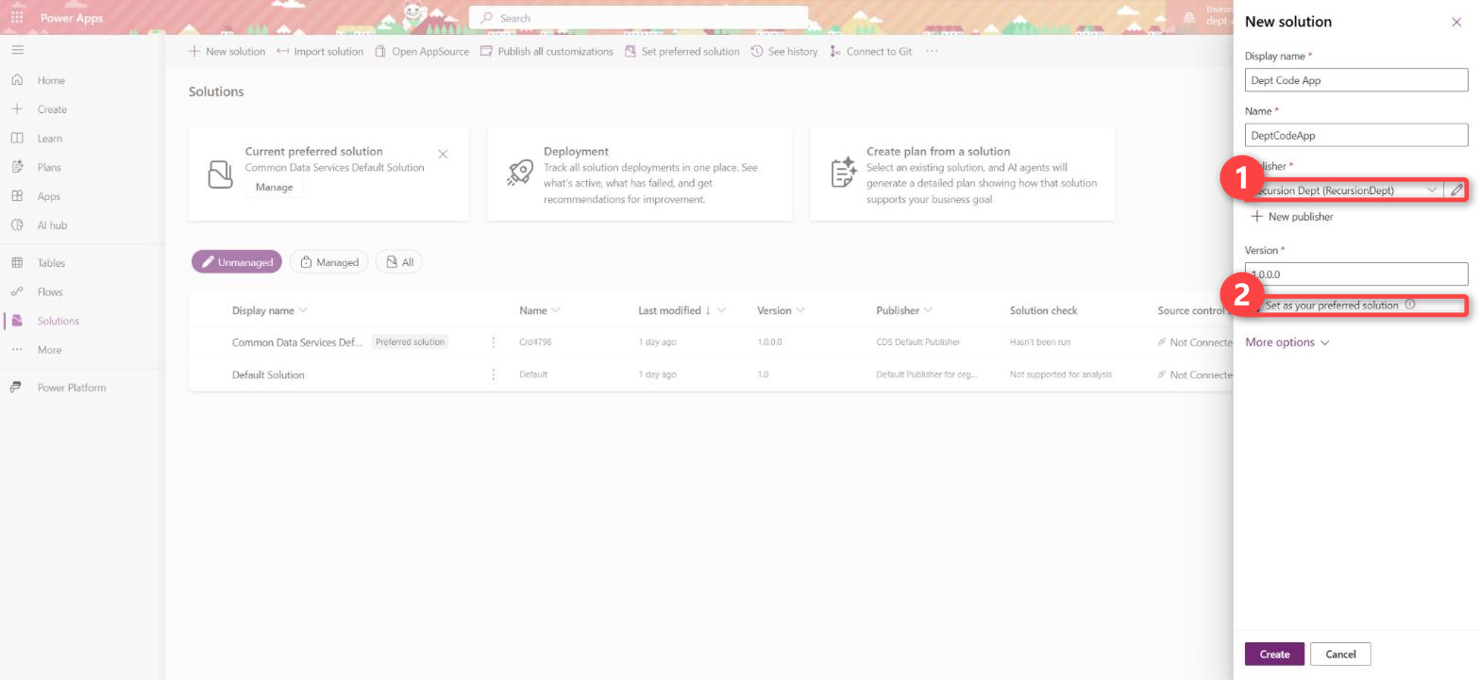This screenshot has width=1480, height=680.
Task: Click Connect to Git in command bar
Action: click(870, 52)
